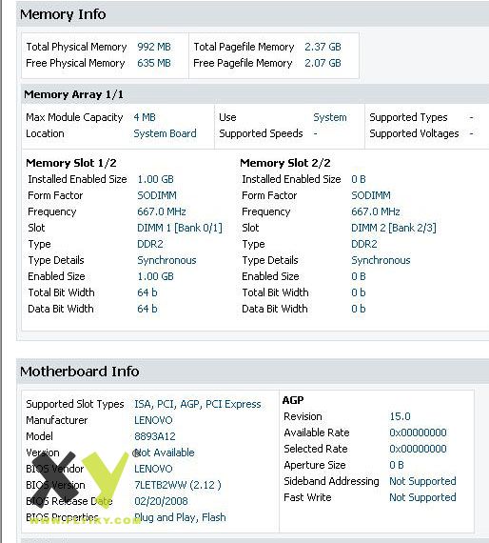Select the DIMM 1 [Bank 0/1] slot value
The width and height of the screenshot is (489, 543).
(x=180, y=228)
